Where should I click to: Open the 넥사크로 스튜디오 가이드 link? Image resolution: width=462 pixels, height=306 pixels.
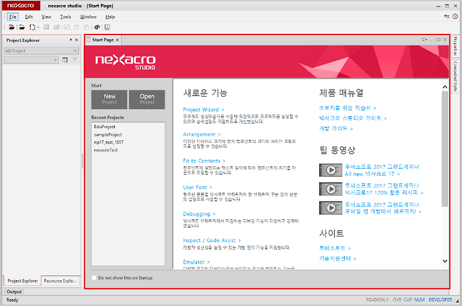click(353, 118)
